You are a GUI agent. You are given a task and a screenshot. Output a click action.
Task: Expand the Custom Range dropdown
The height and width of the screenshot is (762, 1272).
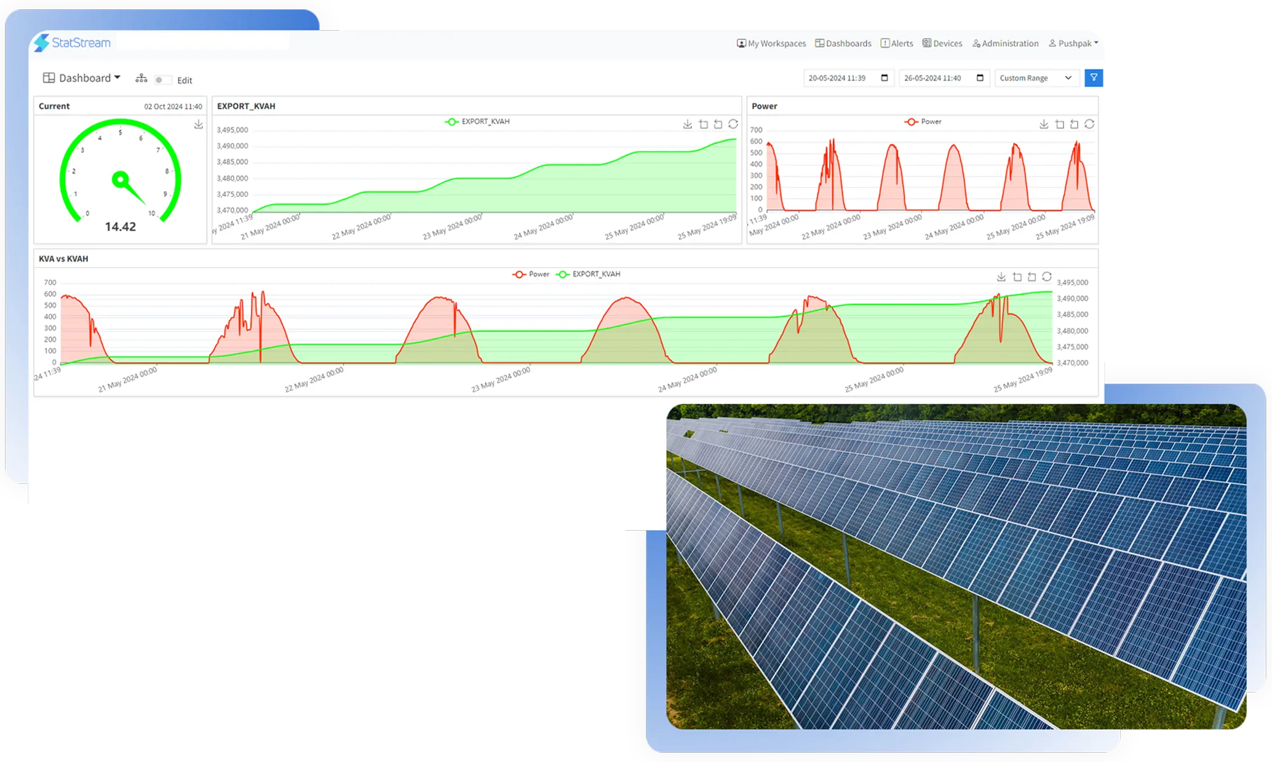pos(1036,78)
